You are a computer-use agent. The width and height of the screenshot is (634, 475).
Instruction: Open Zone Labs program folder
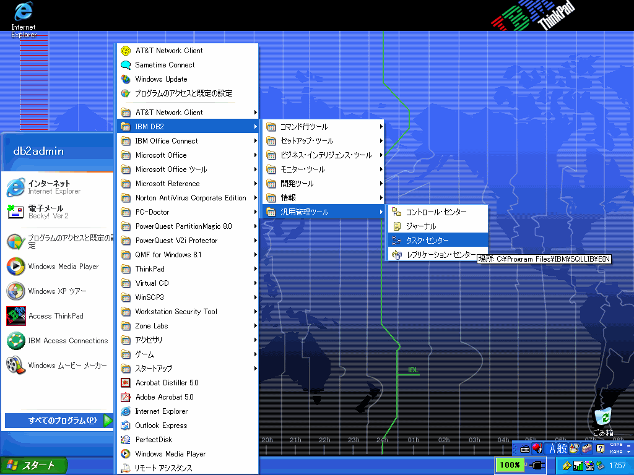tap(188, 326)
